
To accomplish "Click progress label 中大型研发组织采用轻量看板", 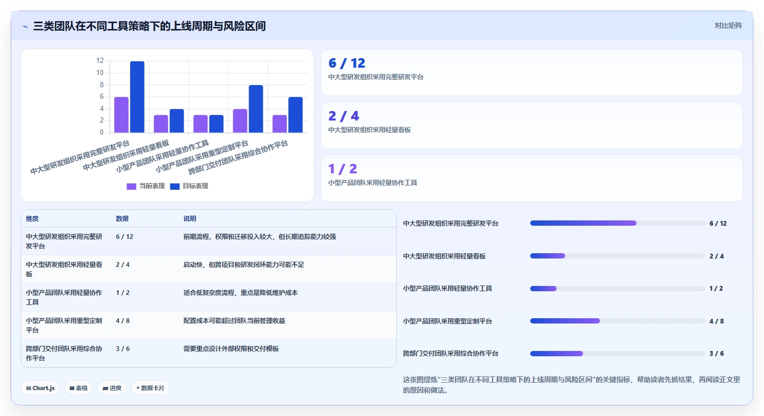I will pos(444,256).
